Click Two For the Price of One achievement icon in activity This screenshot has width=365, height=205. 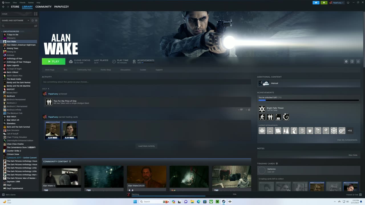pyautogui.click(x=49, y=102)
